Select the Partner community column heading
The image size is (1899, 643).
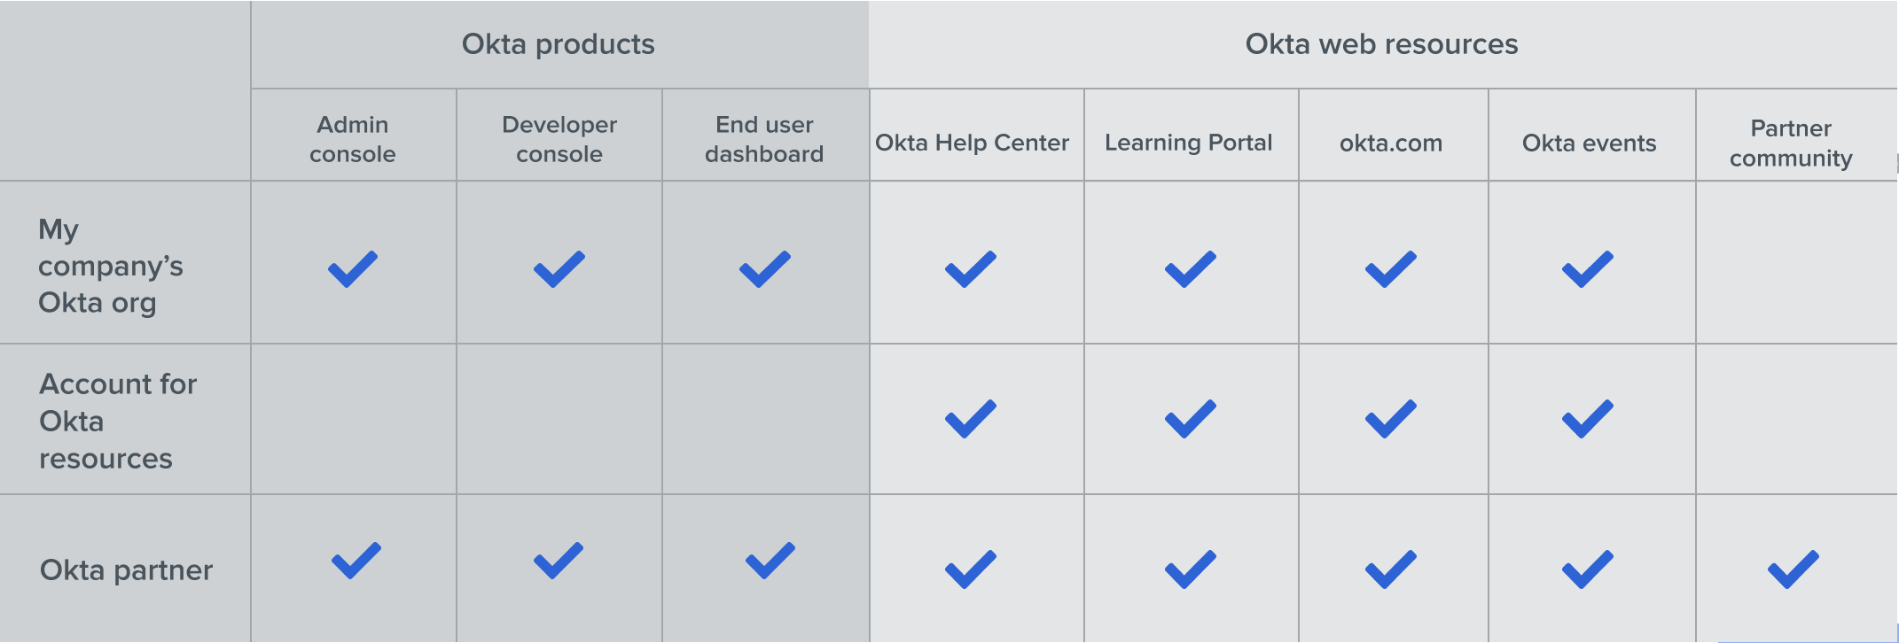click(x=1791, y=143)
